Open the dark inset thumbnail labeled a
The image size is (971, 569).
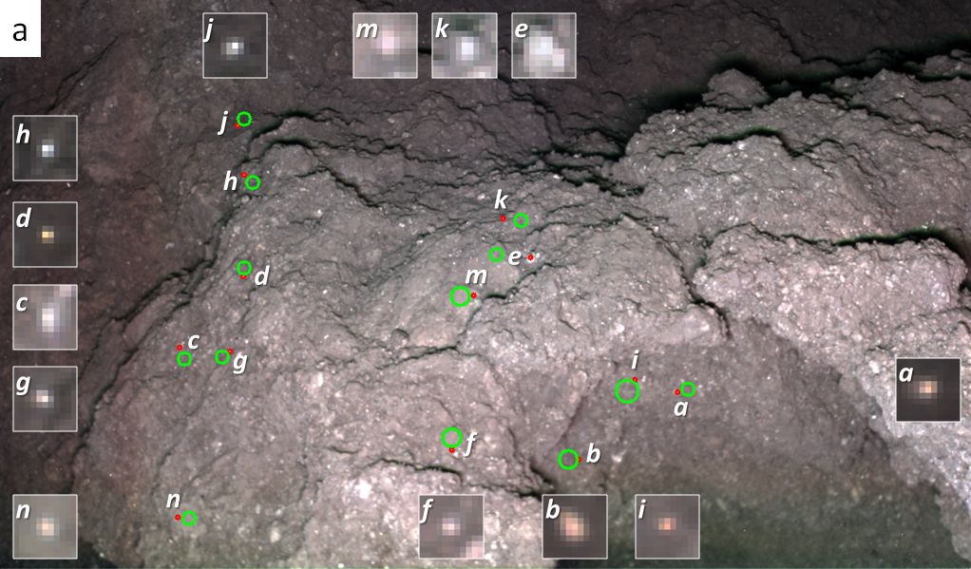[928, 389]
